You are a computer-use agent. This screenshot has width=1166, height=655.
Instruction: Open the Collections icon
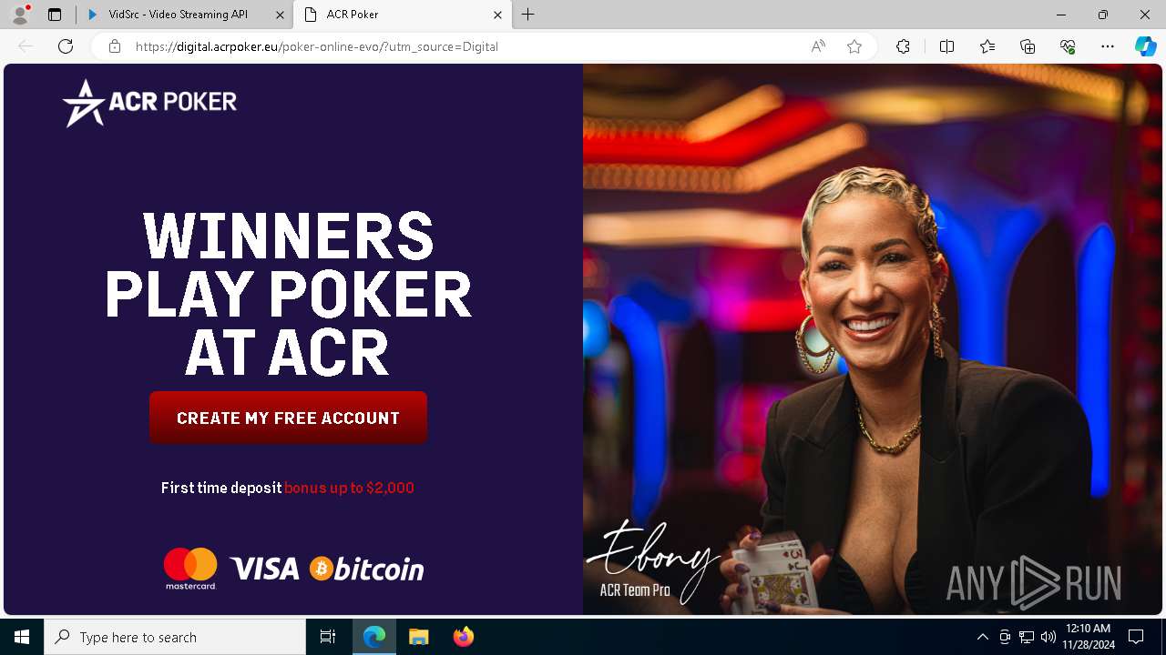(x=1028, y=46)
